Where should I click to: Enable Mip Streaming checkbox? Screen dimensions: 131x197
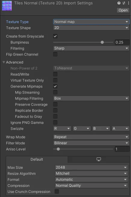click(x=55, y=92)
